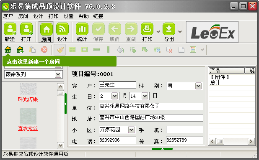The image size is (259, 160).
Task: Add a new room with house icon
Action: (8, 50)
